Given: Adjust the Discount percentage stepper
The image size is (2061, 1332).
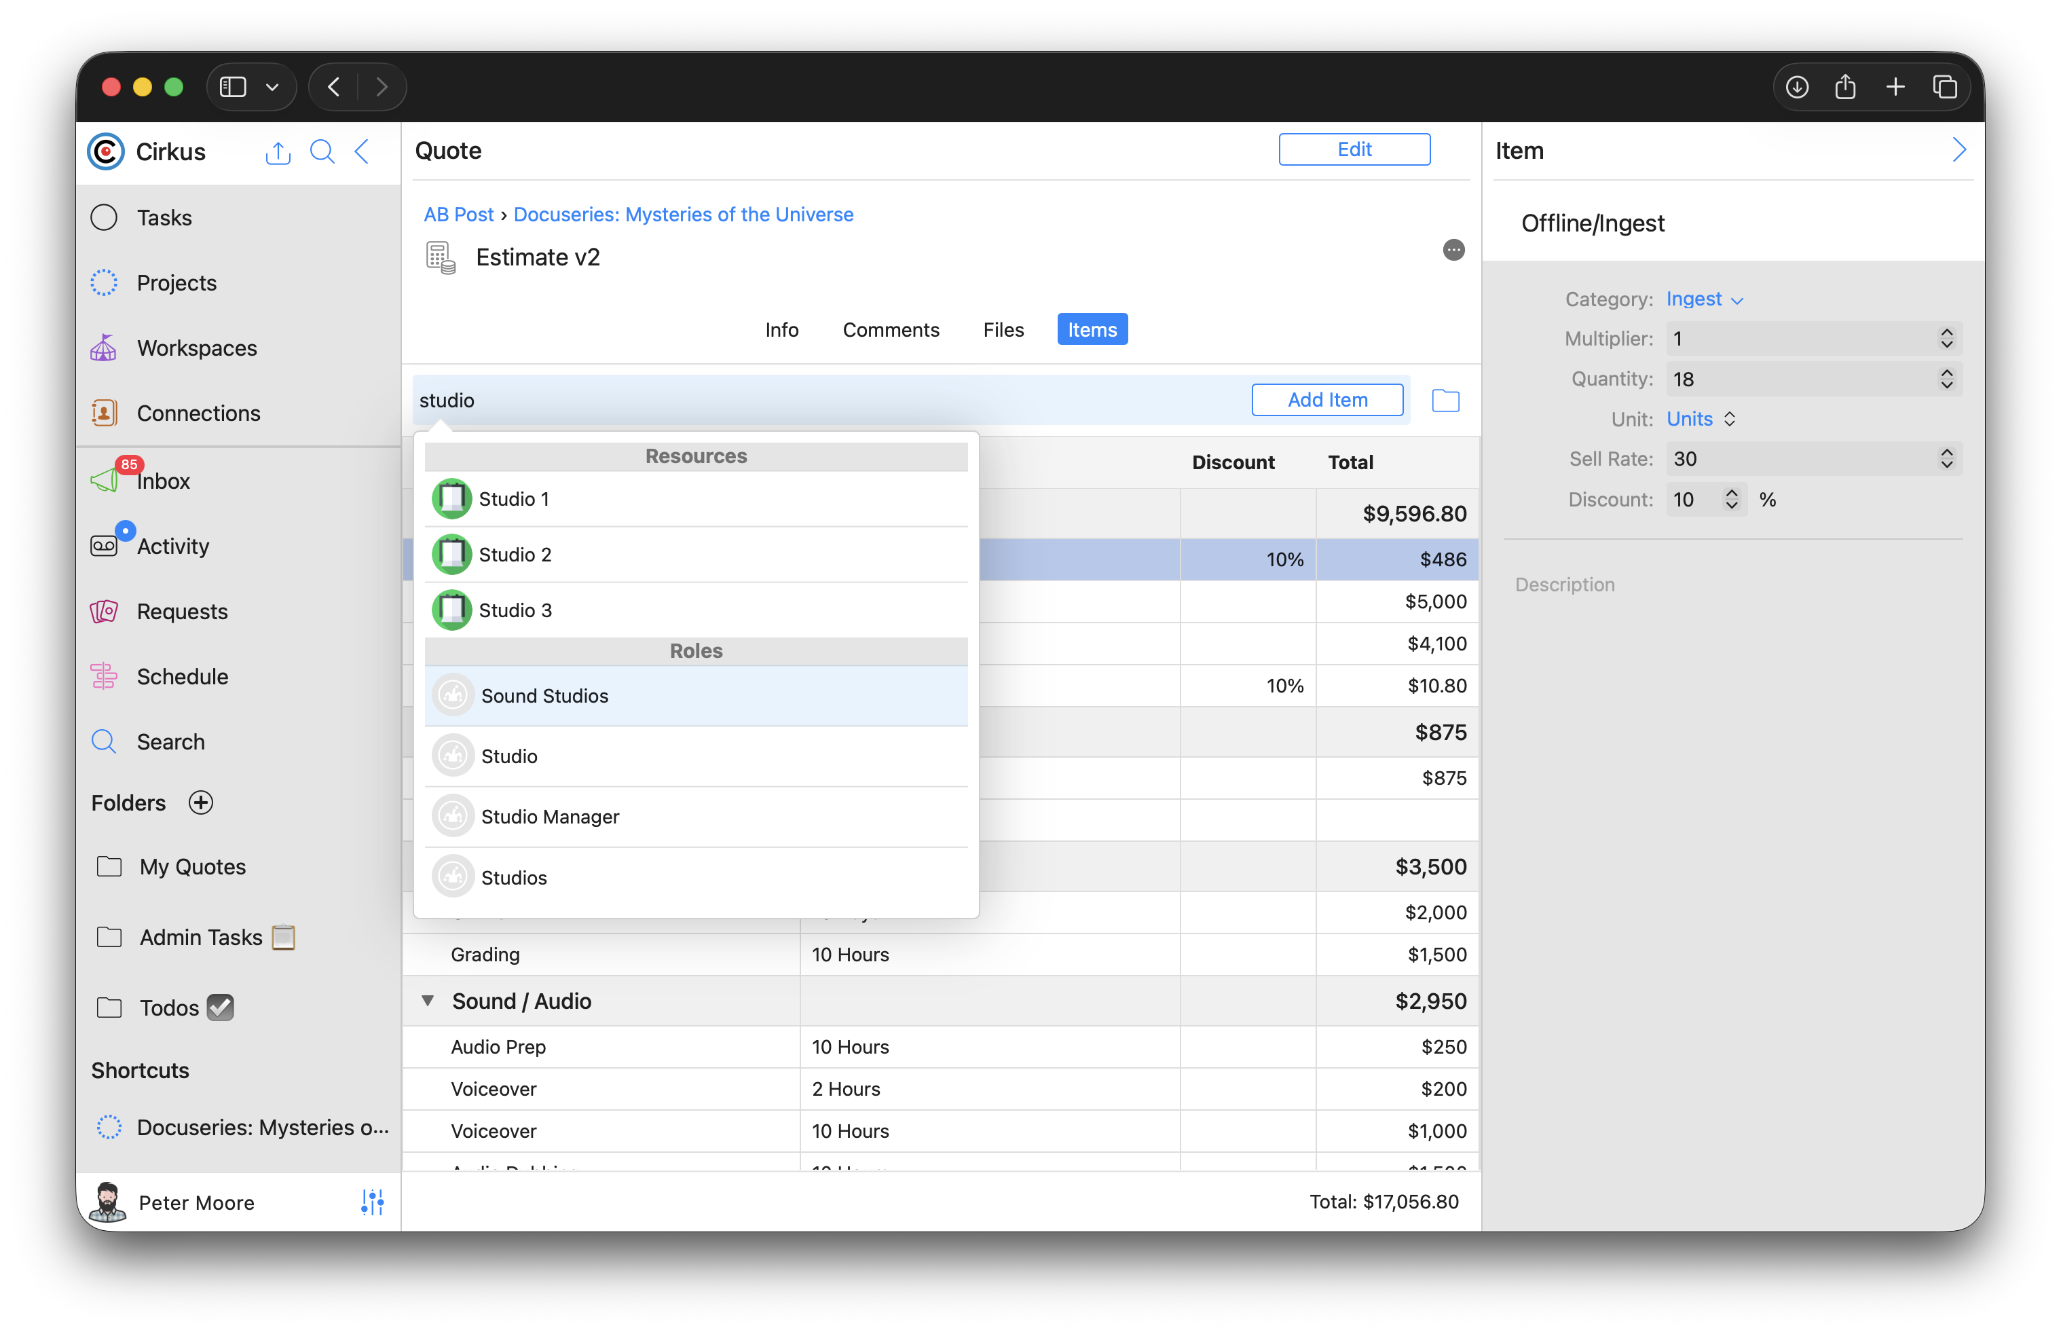Looking at the screenshot, I should [x=1732, y=499].
